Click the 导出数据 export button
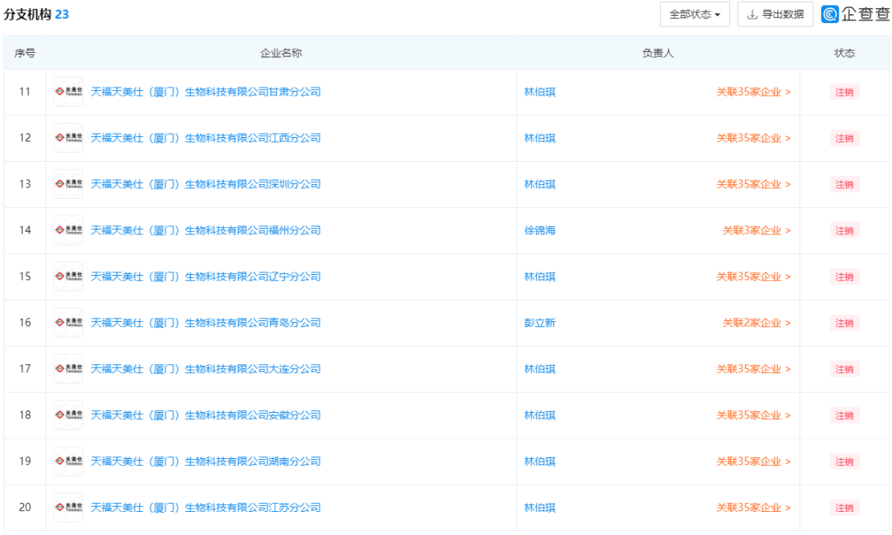The image size is (892, 535). pyautogui.click(x=775, y=14)
